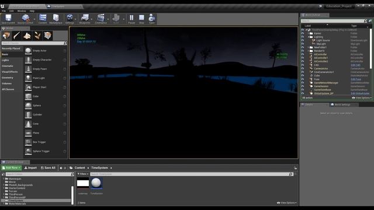Expand the NewFolder1 folder in Outliner
Viewport: 374px width, 210px height.
(309, 48)
